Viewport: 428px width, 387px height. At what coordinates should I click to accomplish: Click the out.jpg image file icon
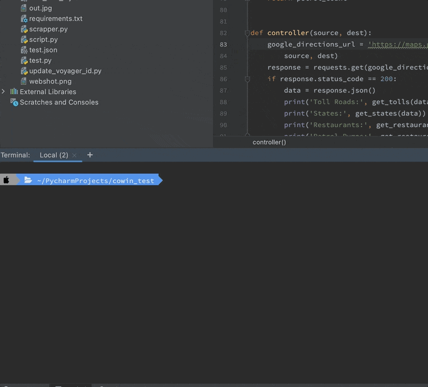[x=24, y=8]
